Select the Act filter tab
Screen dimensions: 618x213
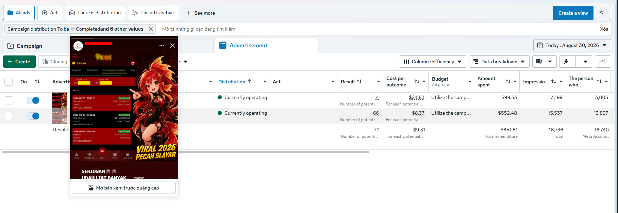(50, 13)
